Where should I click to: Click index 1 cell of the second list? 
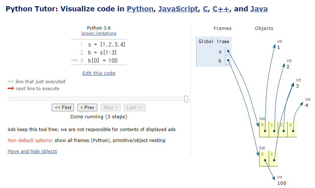pyautogui.click(x=273, y=158)
